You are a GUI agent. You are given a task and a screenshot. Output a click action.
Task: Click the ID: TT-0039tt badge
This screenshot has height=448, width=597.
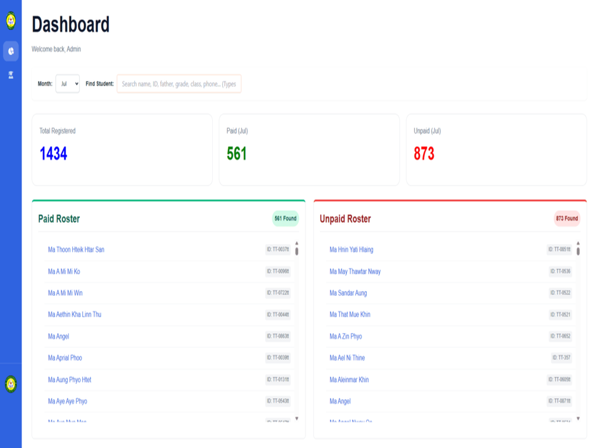tap(278, 358)
